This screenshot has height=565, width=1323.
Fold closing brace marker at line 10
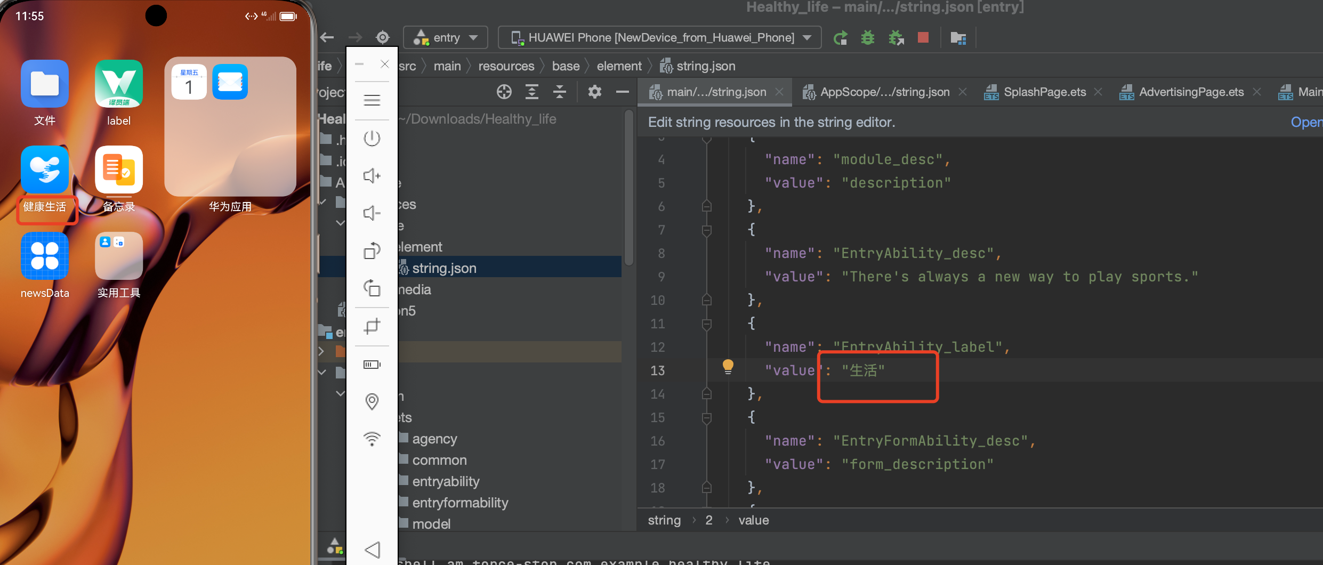pyautogui.click(x=707, y=300)
